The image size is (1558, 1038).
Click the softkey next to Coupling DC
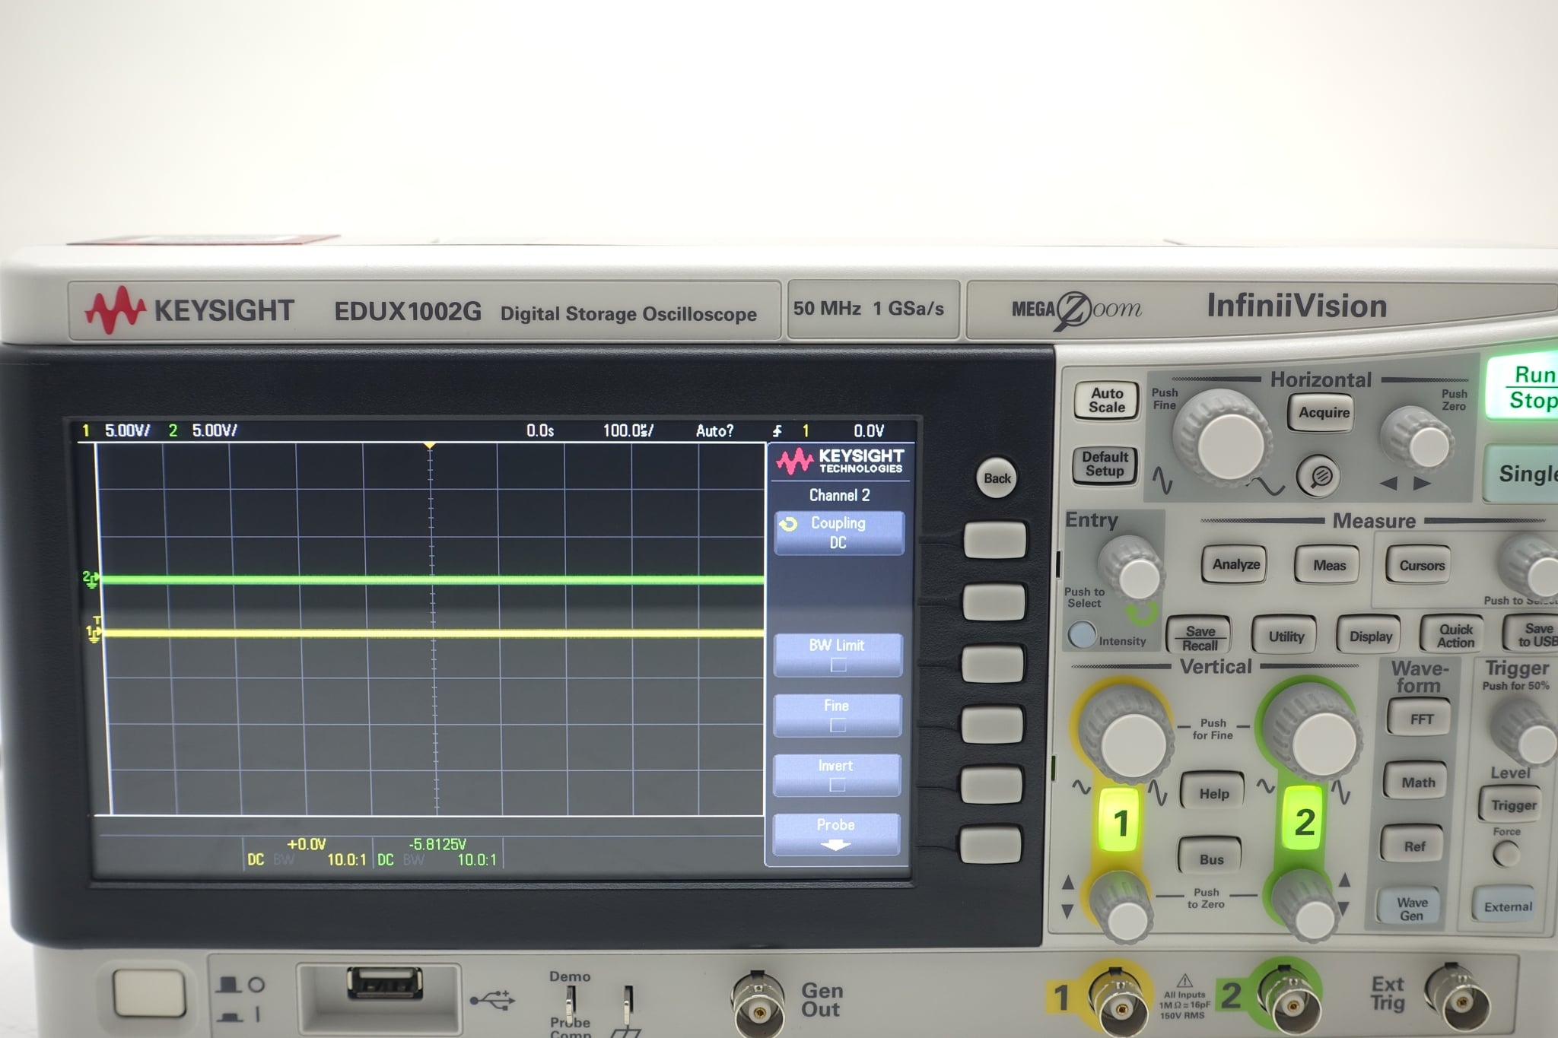(x=994, y=540)
